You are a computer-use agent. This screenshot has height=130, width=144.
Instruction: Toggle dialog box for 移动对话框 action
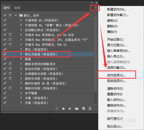tap(10, 69)
